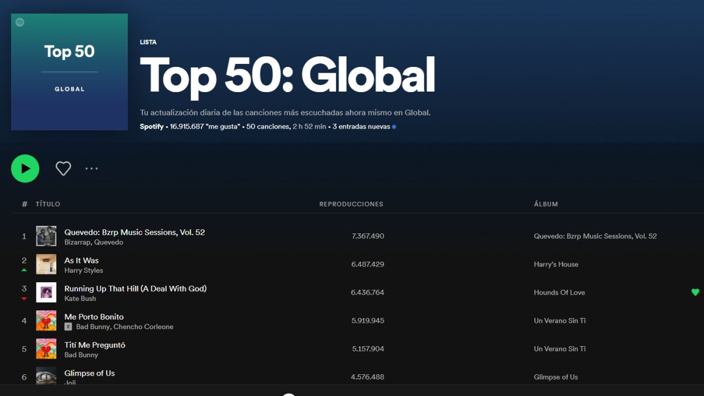This screenshot has height=396, width=704.
Task: Like the playlist with the heart icon
Action: point(63,169)
